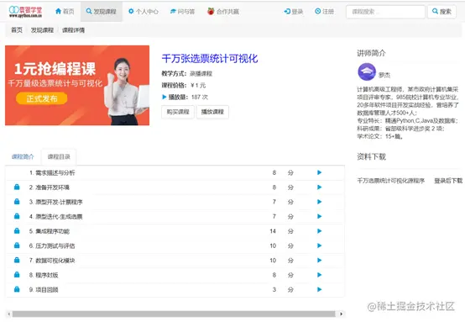Click the lock icon for 程序封版
The width and height of the screenshot is (465, 322).
(17, 274)
